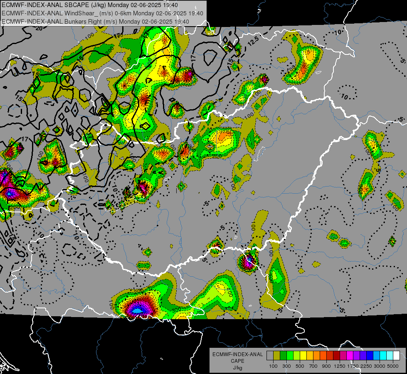Screen dimensions: 407x374
Task: Click the SBCAPE title line
Action: [x=90, y=5]
